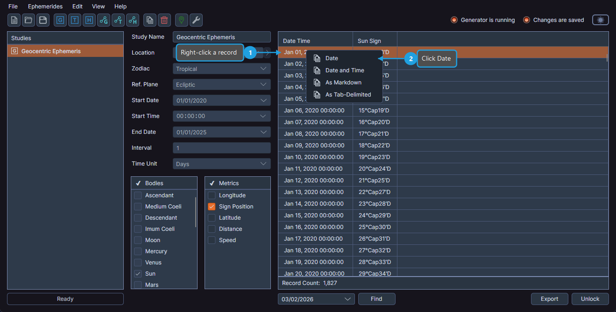The width and height of the screenshot is (616, 312).
Task: Choose Date and Time from the context menu
Action: click(x=345, y=70)
